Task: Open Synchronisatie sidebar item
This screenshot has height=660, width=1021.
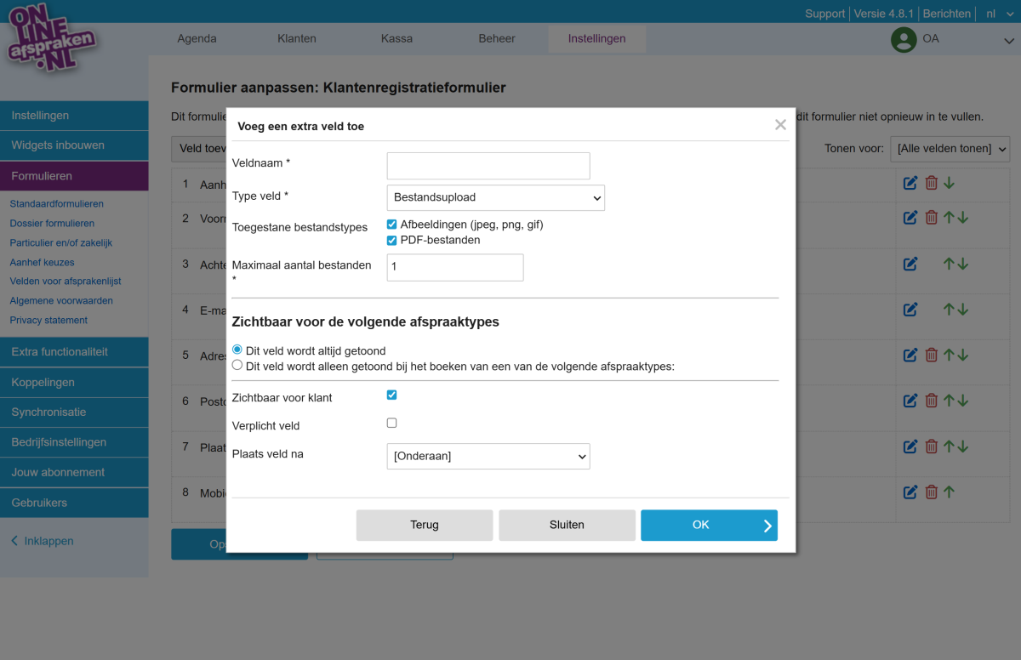Action: click(74, 412)
